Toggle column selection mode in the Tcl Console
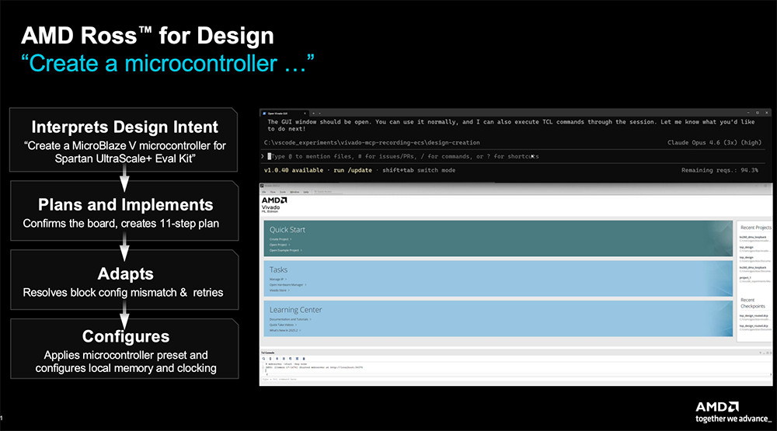 pyautogui.click(x=298, y=359)
